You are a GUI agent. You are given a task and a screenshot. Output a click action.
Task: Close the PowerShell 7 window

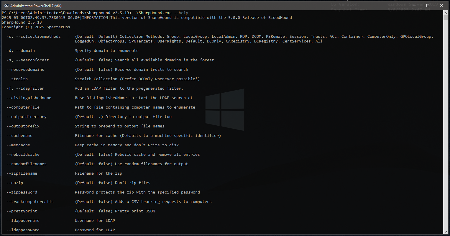441,6
